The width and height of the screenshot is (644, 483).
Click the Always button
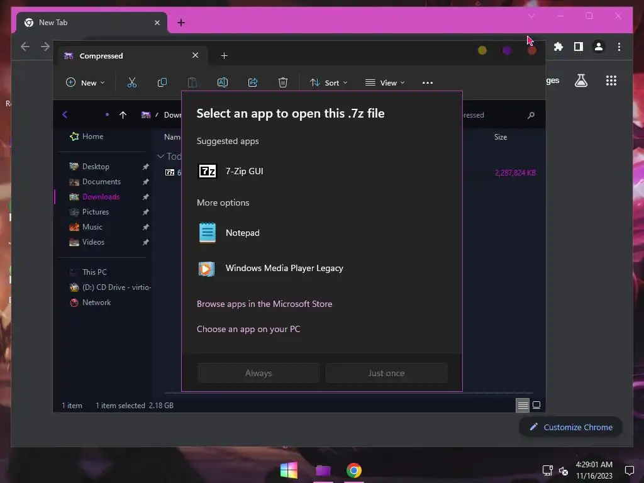[x=258, y=373]
